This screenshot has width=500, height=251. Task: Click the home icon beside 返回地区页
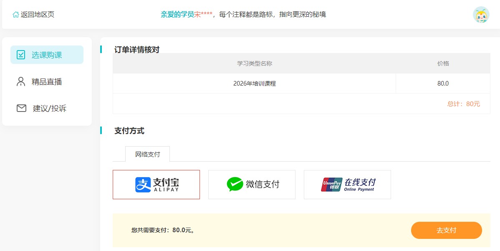15,15
